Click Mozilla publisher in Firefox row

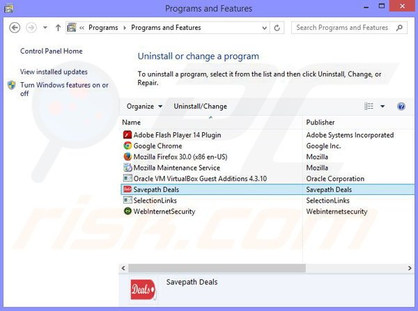pyautogui.click(x=317, y=157)
